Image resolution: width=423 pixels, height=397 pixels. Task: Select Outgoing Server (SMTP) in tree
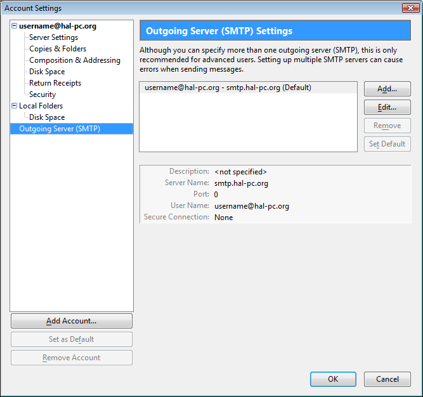(72, 129)
